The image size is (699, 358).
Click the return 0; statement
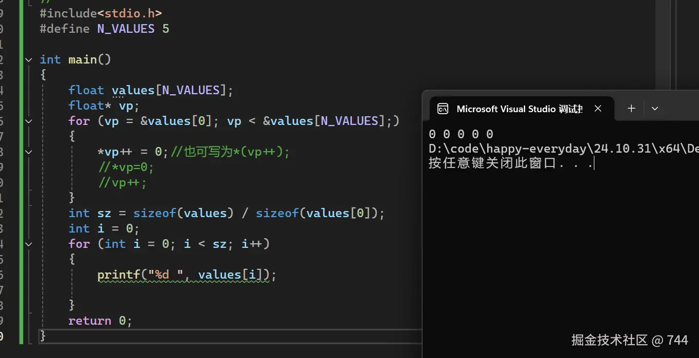(x=99, y=320)
